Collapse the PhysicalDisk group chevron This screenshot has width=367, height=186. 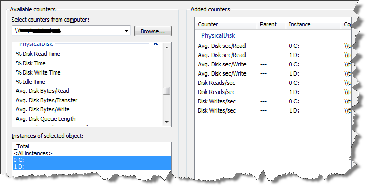(155, 44)
